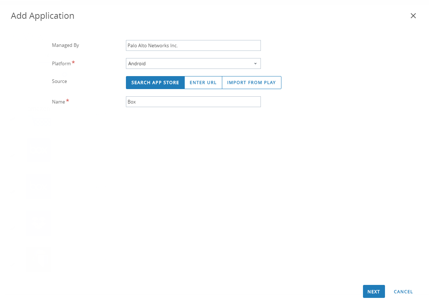Cancel adding the application
This screenshot has height=308, width=429.
click(403, 292)
